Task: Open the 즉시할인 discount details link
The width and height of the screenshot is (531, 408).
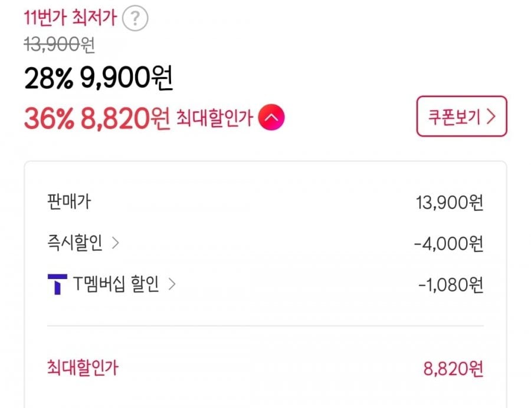Action: (75, 244)
